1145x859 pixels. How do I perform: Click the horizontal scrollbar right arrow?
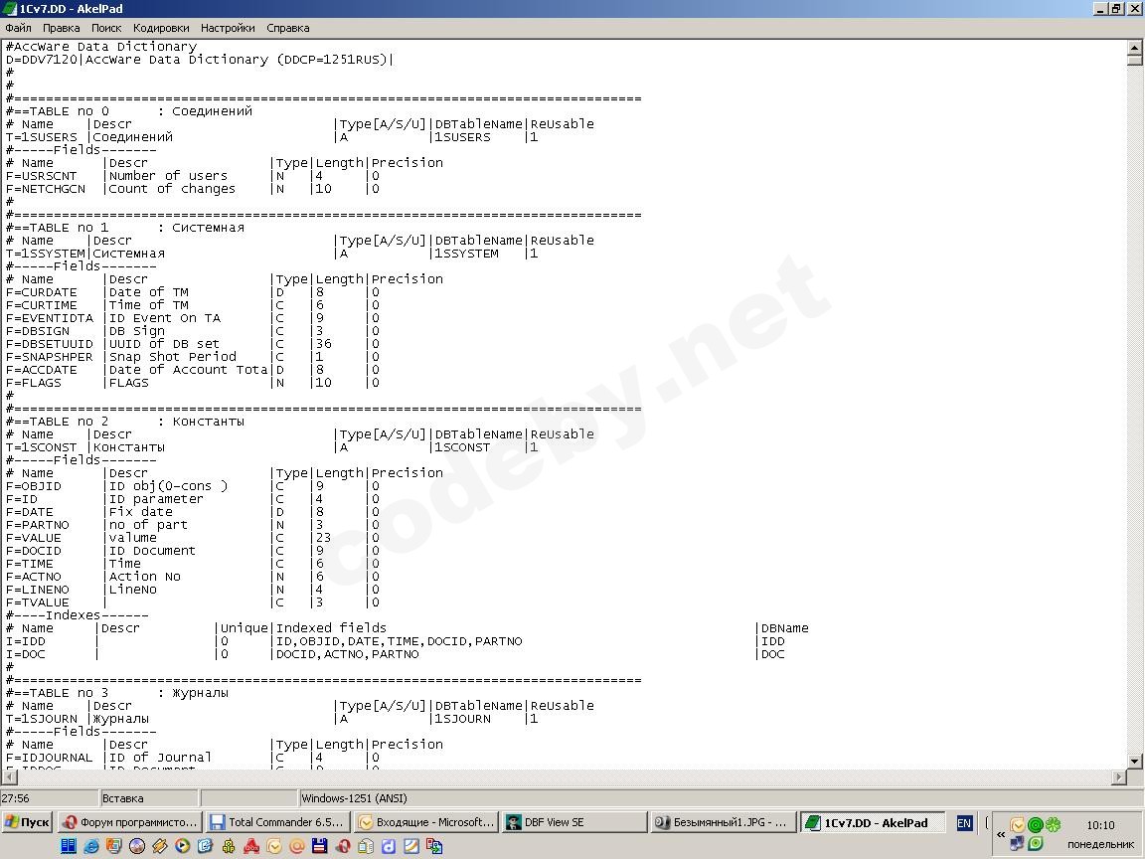point(1119,777)
